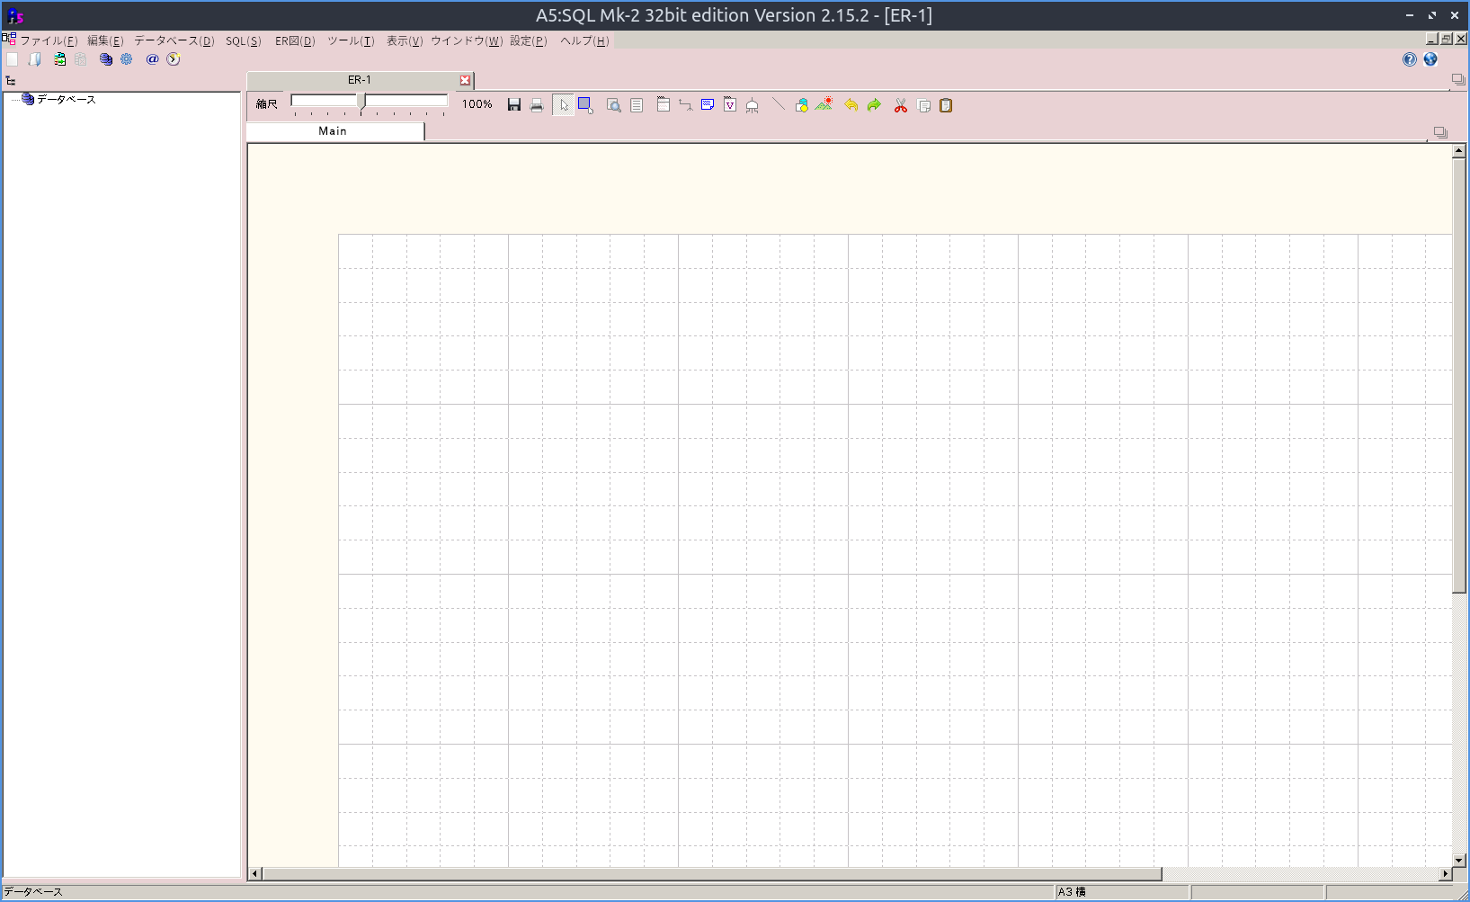Click the scroll down arrow of canvas
This screenshot has height=902, width=1470.
(1459, 861)
